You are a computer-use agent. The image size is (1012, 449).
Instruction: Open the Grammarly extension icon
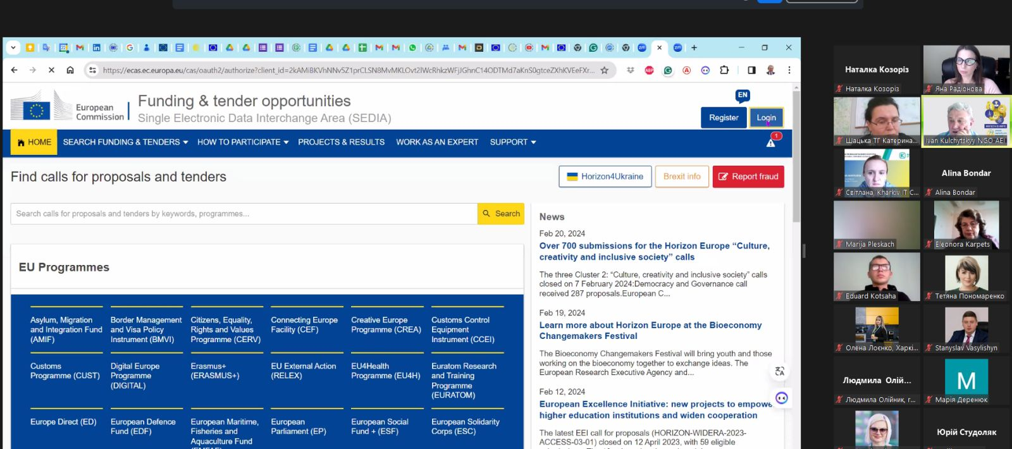pyautogui.click(x=668, y=70)
